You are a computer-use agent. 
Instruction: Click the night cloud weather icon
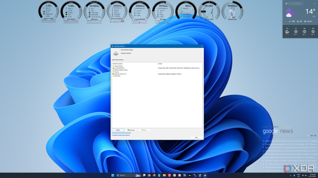point(290,13)
